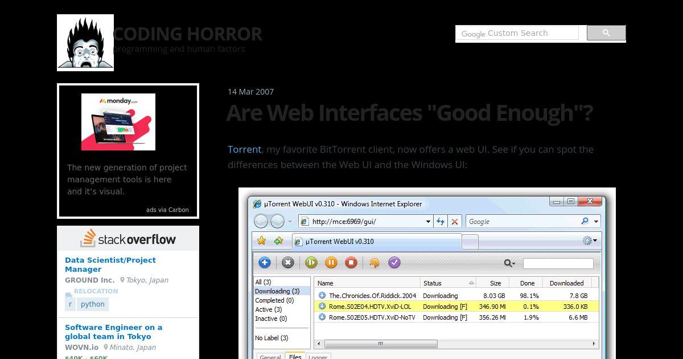Open the IE Tools gear dropdown
This screenshot has height=359, width=683.
coord(590,241)
